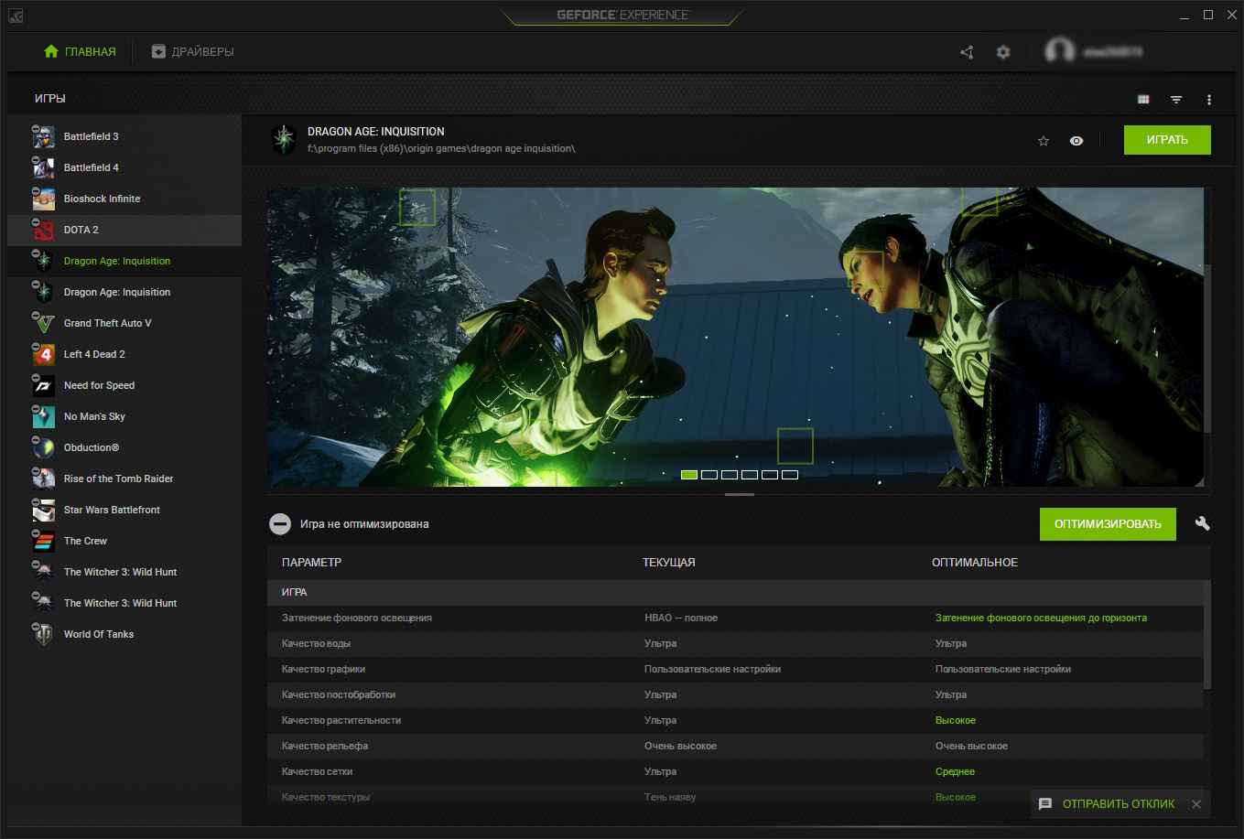Select the second screenshot carousel indicator
The image size is (1244, 839).
[x=709, y=475]
